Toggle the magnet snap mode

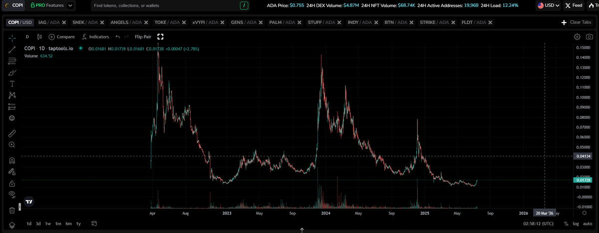tap(12, 160)
